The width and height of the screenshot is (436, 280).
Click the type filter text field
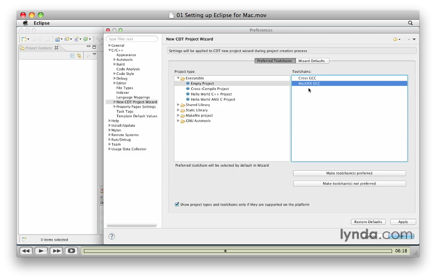(132, 39)
